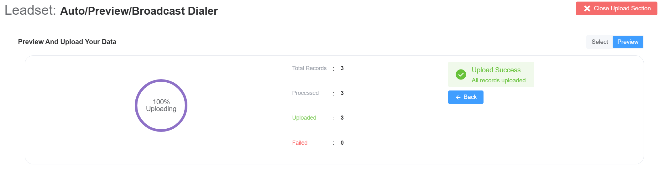
Task: Click the 'All records uploaded.' message
Action: coord(499,80)
